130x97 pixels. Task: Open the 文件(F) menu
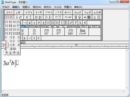[x=6, y=7]
